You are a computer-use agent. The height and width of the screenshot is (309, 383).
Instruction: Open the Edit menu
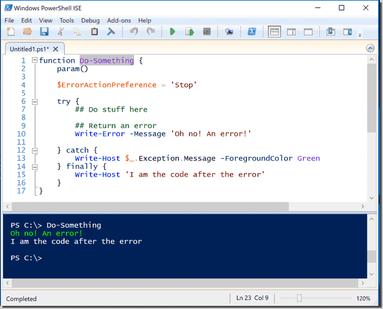[x=26, y=20]
